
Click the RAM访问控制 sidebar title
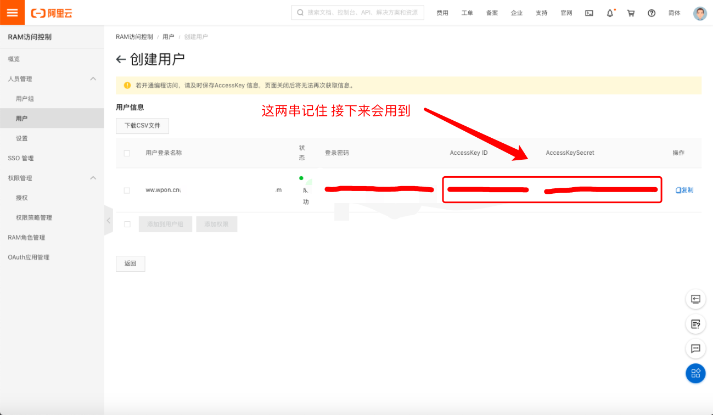[30, 37]
